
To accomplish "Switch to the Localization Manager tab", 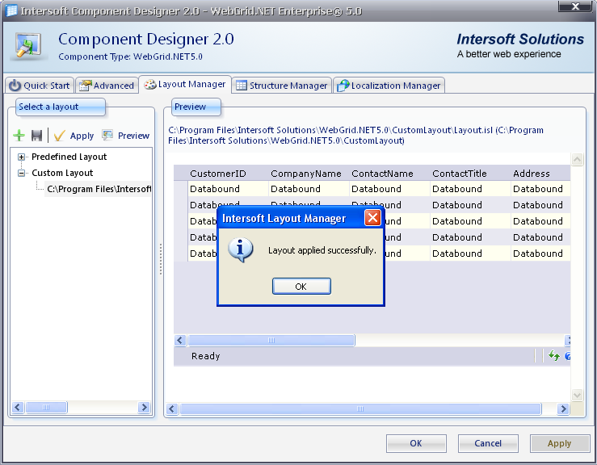I will (x=389, y=86).
